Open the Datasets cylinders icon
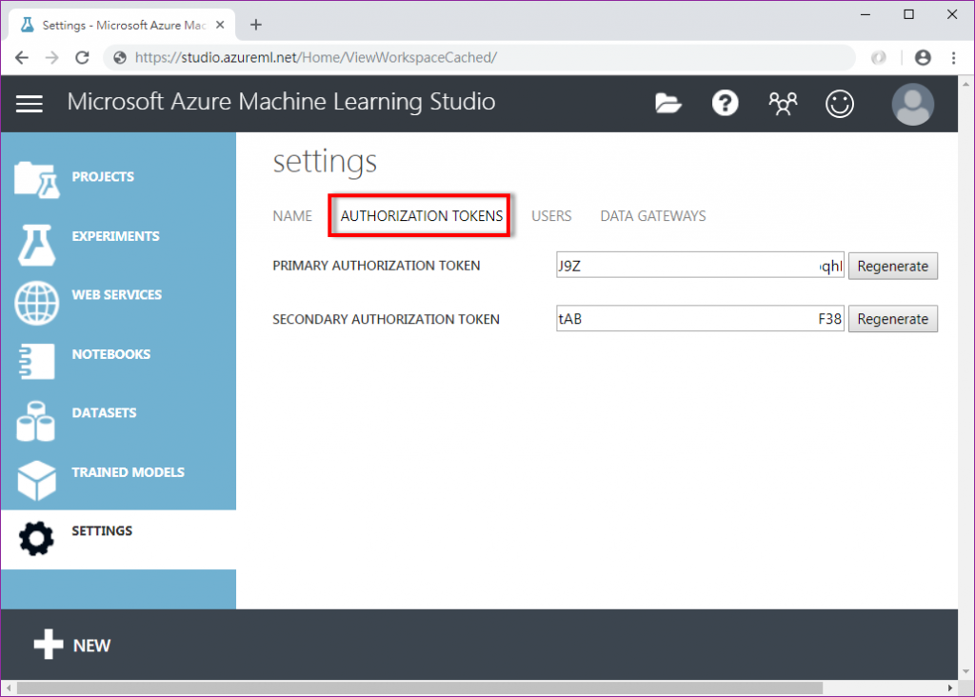The image size is (975, 697). tap(35, 421)
